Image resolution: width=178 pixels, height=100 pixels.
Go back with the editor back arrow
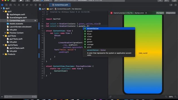(43, 5)
